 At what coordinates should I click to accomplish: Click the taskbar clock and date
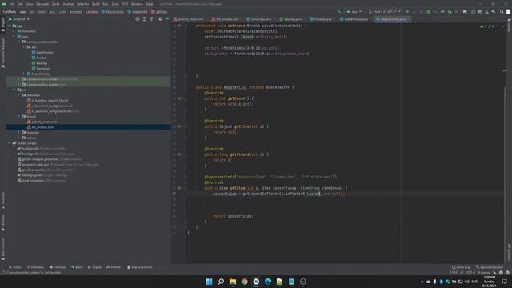489,282
